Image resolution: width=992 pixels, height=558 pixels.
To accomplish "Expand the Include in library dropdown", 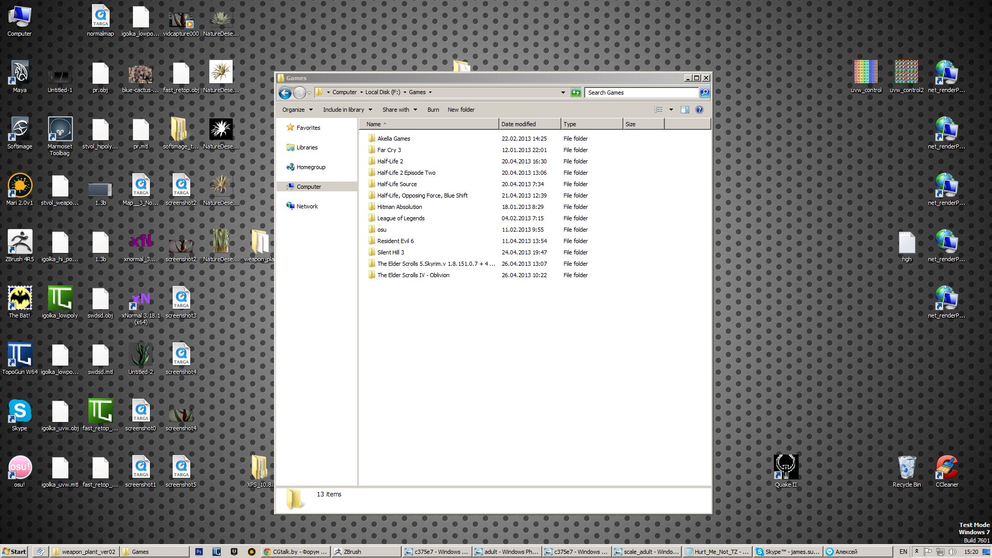I will click(x=347, y=110).
